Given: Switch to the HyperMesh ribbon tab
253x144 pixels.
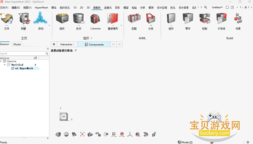Looking at the screenshot, I should [41, 8].
